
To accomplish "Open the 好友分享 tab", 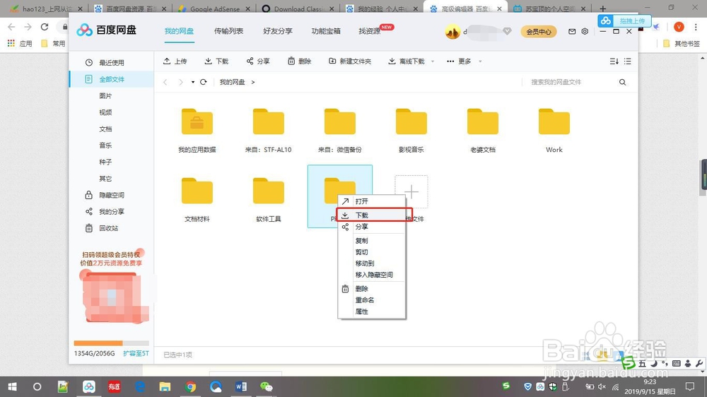I will pyautogui.click(x=278, y=31).
